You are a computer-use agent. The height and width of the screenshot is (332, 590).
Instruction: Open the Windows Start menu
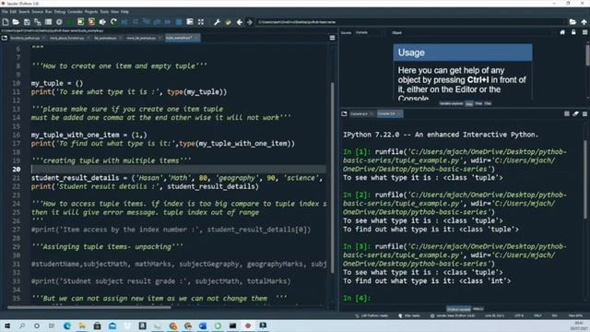coord(6,326)
